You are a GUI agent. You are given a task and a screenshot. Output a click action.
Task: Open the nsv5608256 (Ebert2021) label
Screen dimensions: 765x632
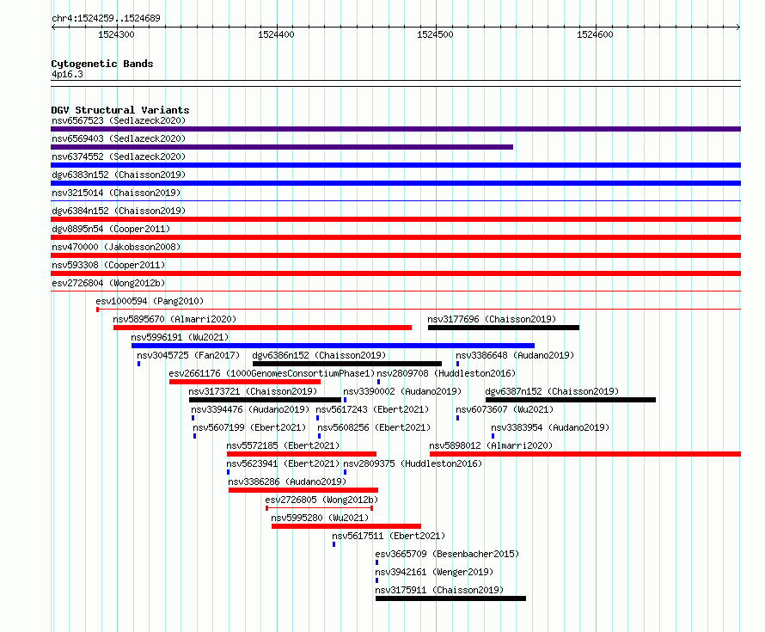374,427
